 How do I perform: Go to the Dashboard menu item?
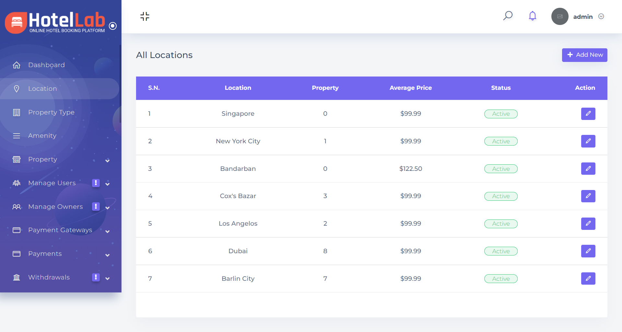[x=46, y=65]
